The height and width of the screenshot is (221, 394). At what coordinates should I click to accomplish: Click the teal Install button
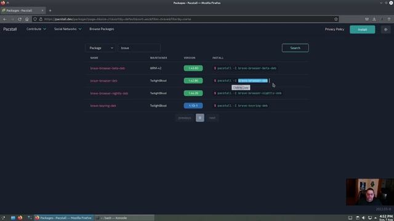click(363, 29)
